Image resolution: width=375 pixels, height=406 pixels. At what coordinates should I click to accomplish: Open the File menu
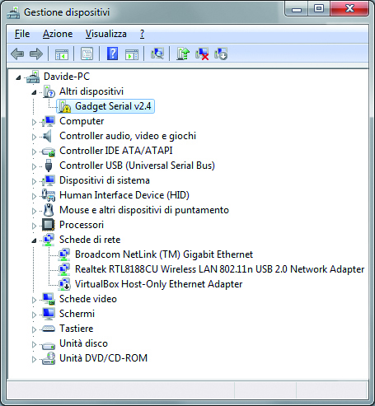click(x=22, y=34)
